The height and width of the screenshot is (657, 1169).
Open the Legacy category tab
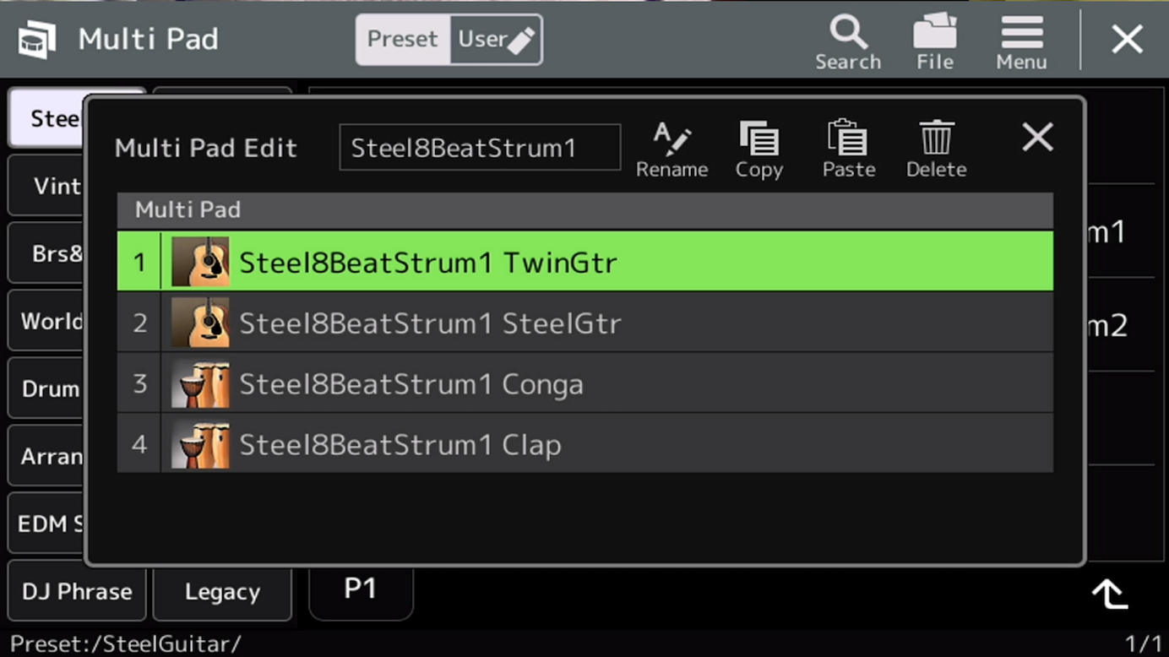pyautogui.click(x=222, y=592)
